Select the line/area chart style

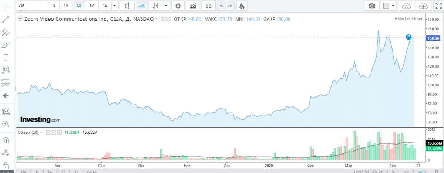coord(141,6)
